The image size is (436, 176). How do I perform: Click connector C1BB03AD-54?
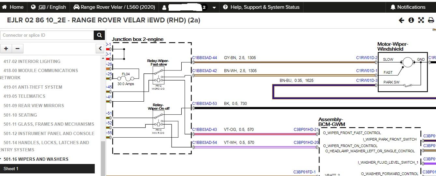coord(204,143)
